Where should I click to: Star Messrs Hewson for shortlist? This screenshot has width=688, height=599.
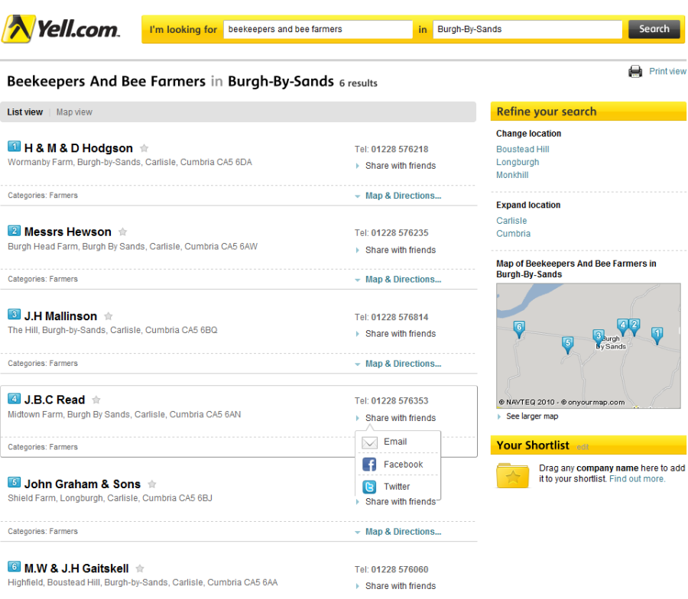click(x=123, y=232)
